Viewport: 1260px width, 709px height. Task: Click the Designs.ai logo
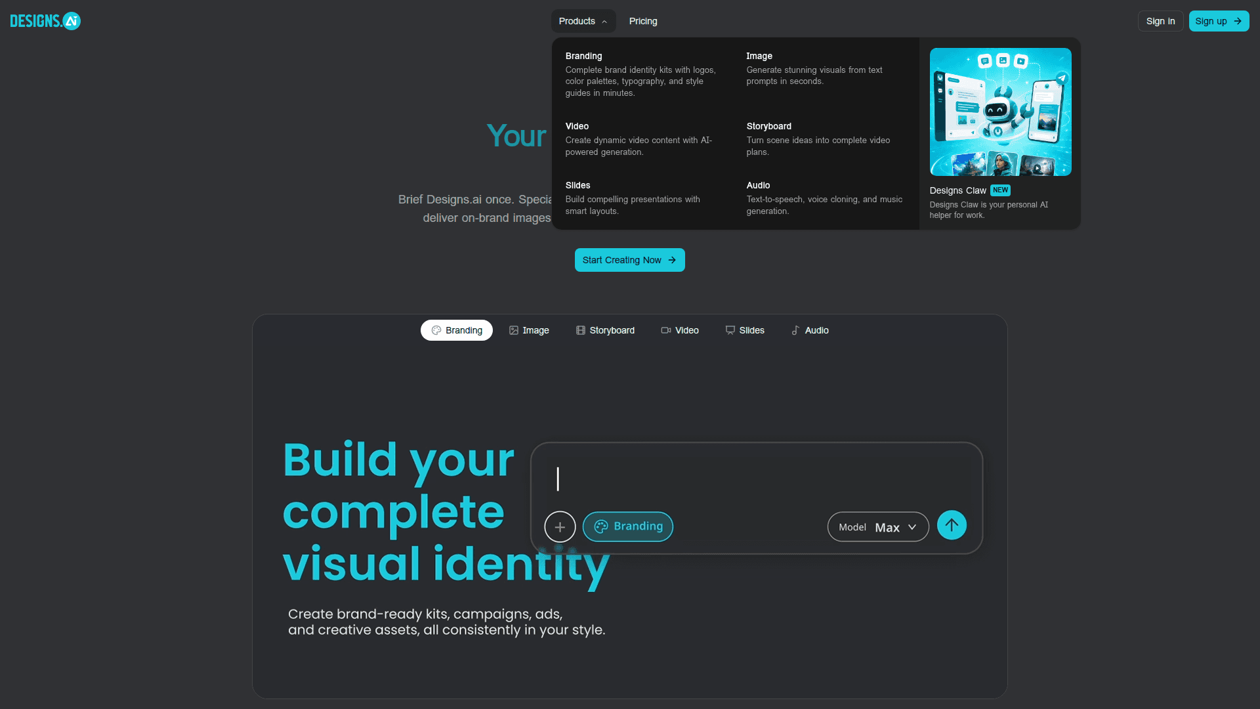pos(45,21)
